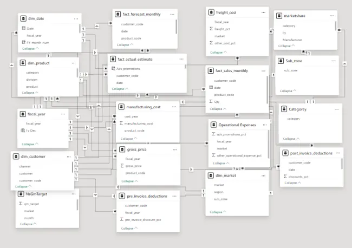Collapse the Operational Expenses table

point(221,163)
